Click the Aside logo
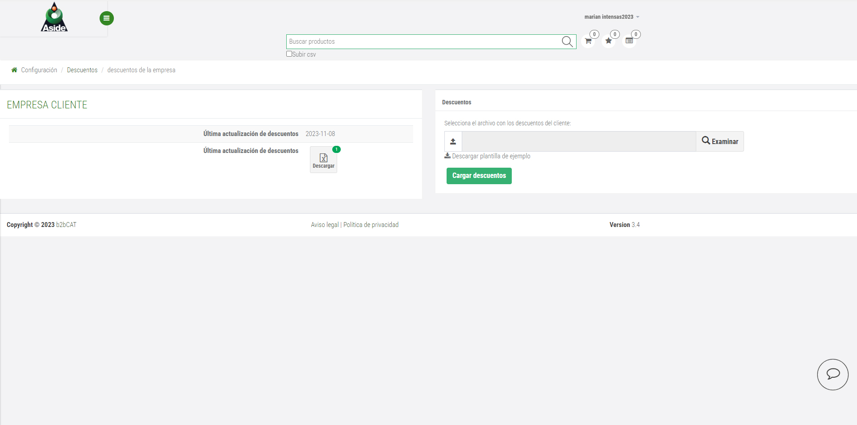Viewport: 857px width, 425px height. pos(54,18)
